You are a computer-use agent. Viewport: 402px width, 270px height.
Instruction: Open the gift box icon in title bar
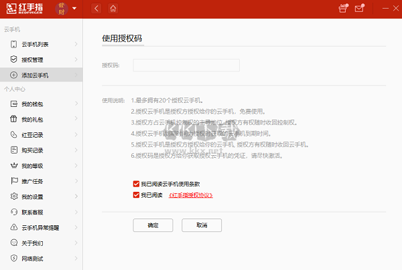click(x=344, y=9)
